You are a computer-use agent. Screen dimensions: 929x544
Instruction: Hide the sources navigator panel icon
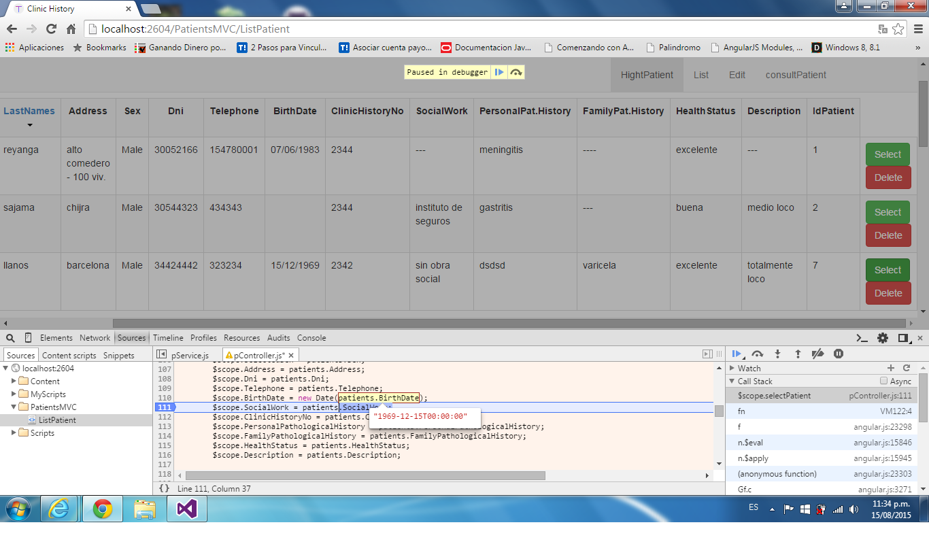162,354
